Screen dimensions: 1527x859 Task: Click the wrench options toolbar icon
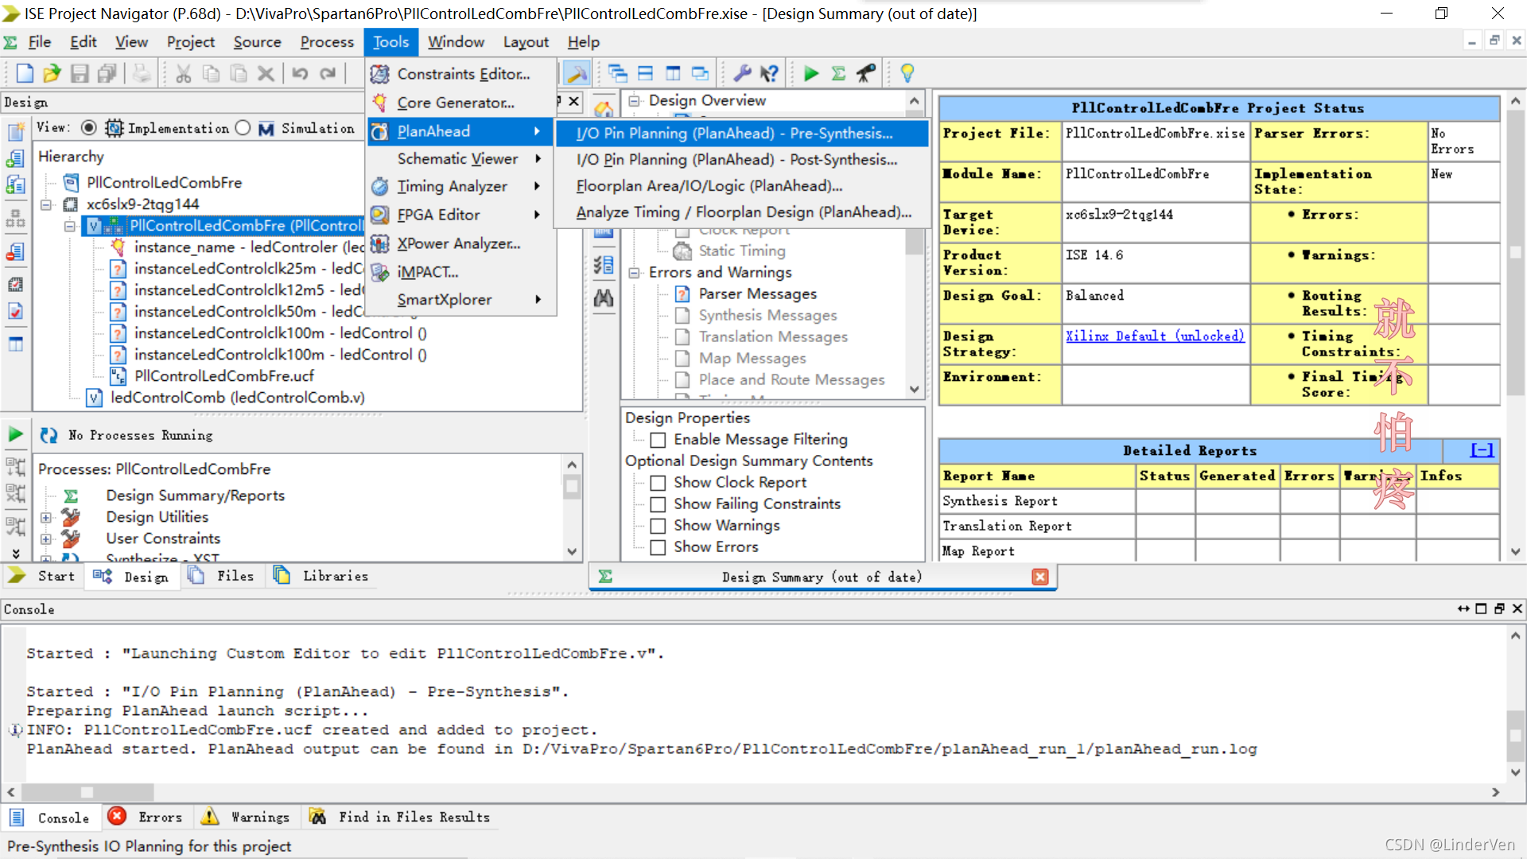(x=742, y=74)
